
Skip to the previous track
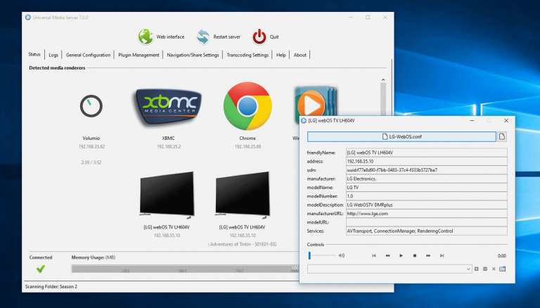coord(374,256)
